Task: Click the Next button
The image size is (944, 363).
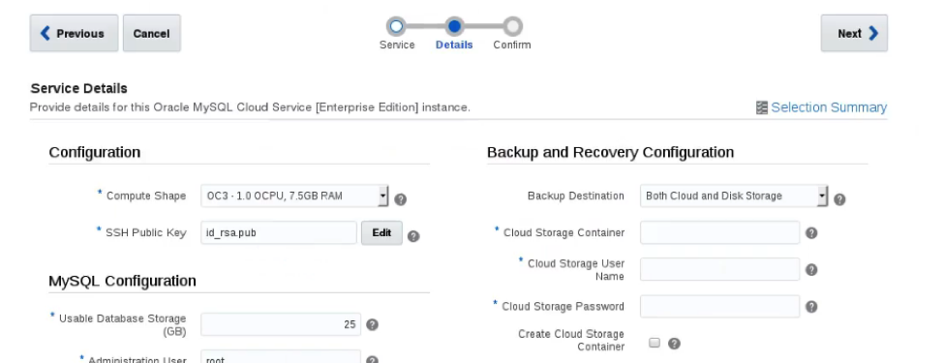Action: 854,33
